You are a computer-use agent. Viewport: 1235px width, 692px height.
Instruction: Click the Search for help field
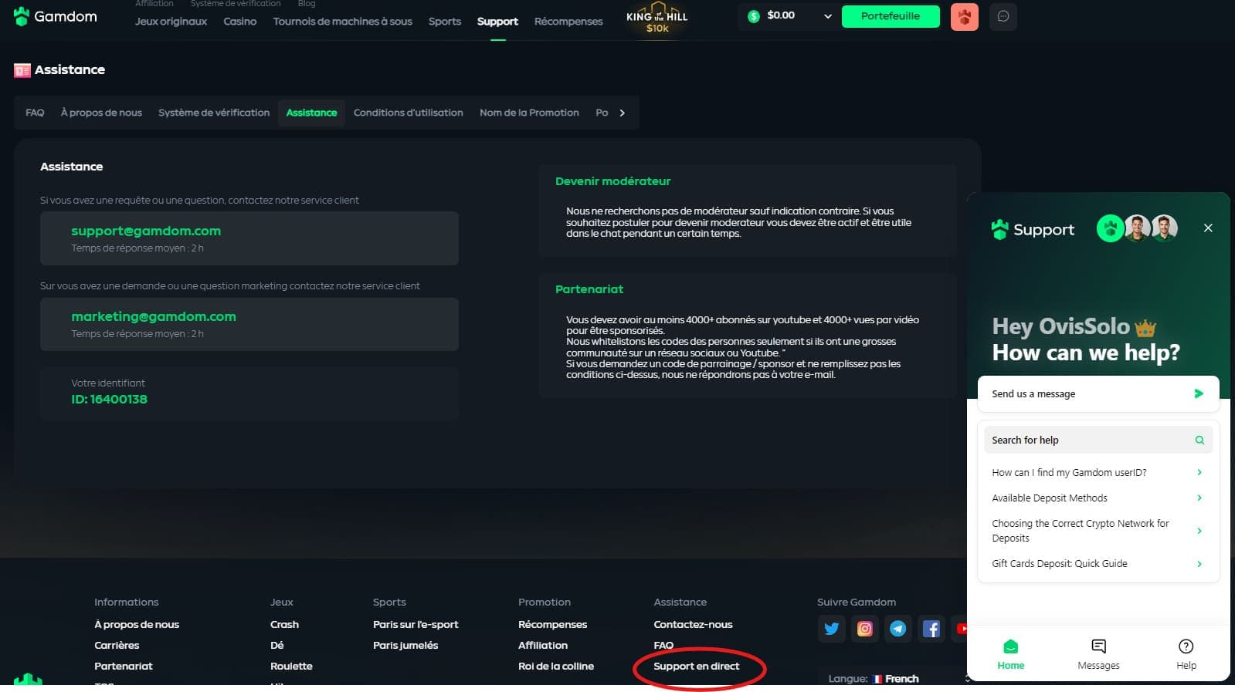coord(1098,440)
